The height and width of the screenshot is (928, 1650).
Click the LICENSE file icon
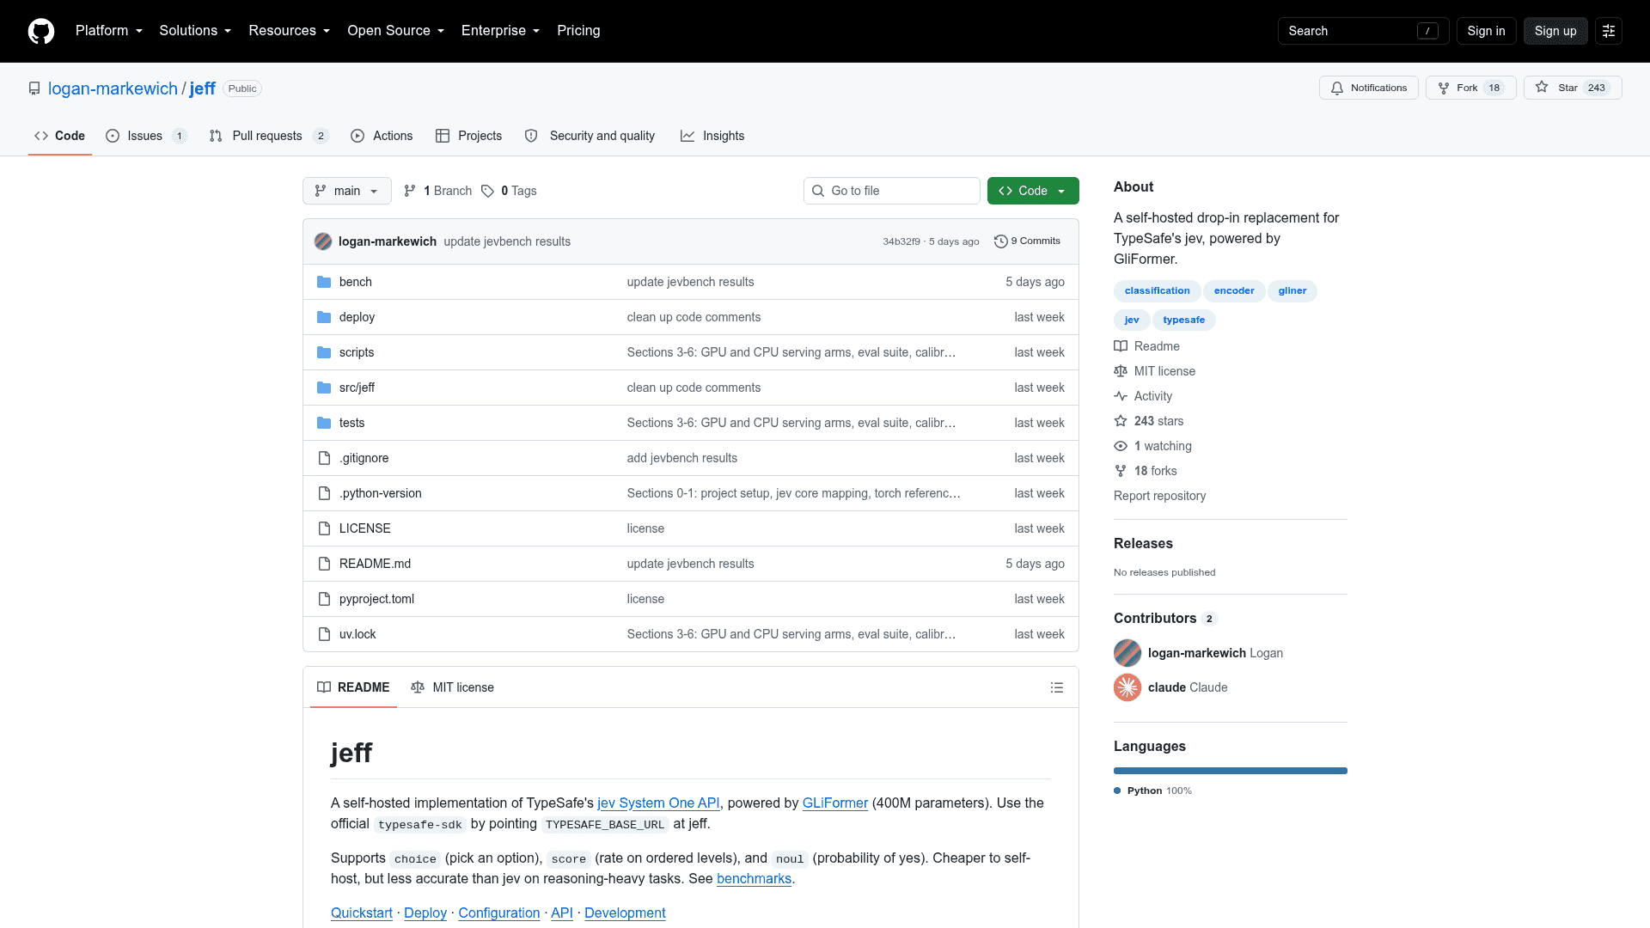pyautogui.click(x=324, y=528)
